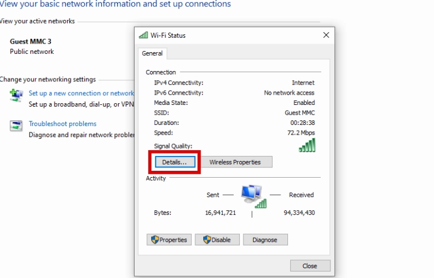Viewport: 434px width, 278px height.
Task: Click the IPv6 Connectivity label
Action: click(179, 93)
